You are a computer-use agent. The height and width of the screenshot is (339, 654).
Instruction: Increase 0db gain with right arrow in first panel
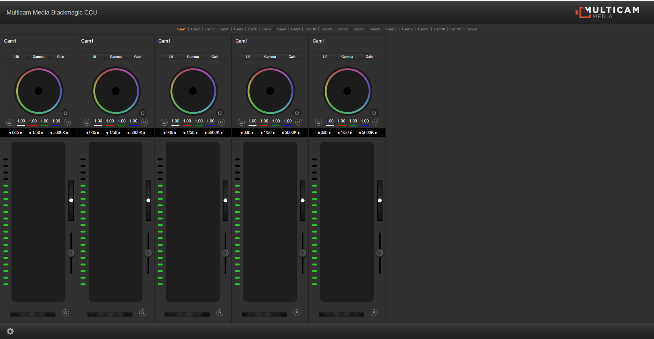pyautogui.click(x=21, y=133)
